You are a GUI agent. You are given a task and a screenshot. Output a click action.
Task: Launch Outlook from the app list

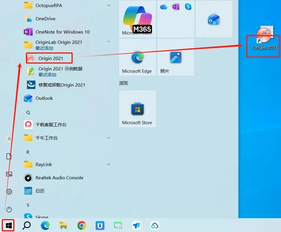pos(67,98)
